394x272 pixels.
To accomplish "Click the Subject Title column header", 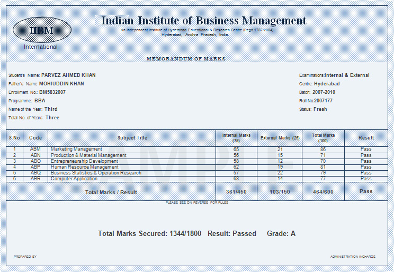I will tap(132, 138).
